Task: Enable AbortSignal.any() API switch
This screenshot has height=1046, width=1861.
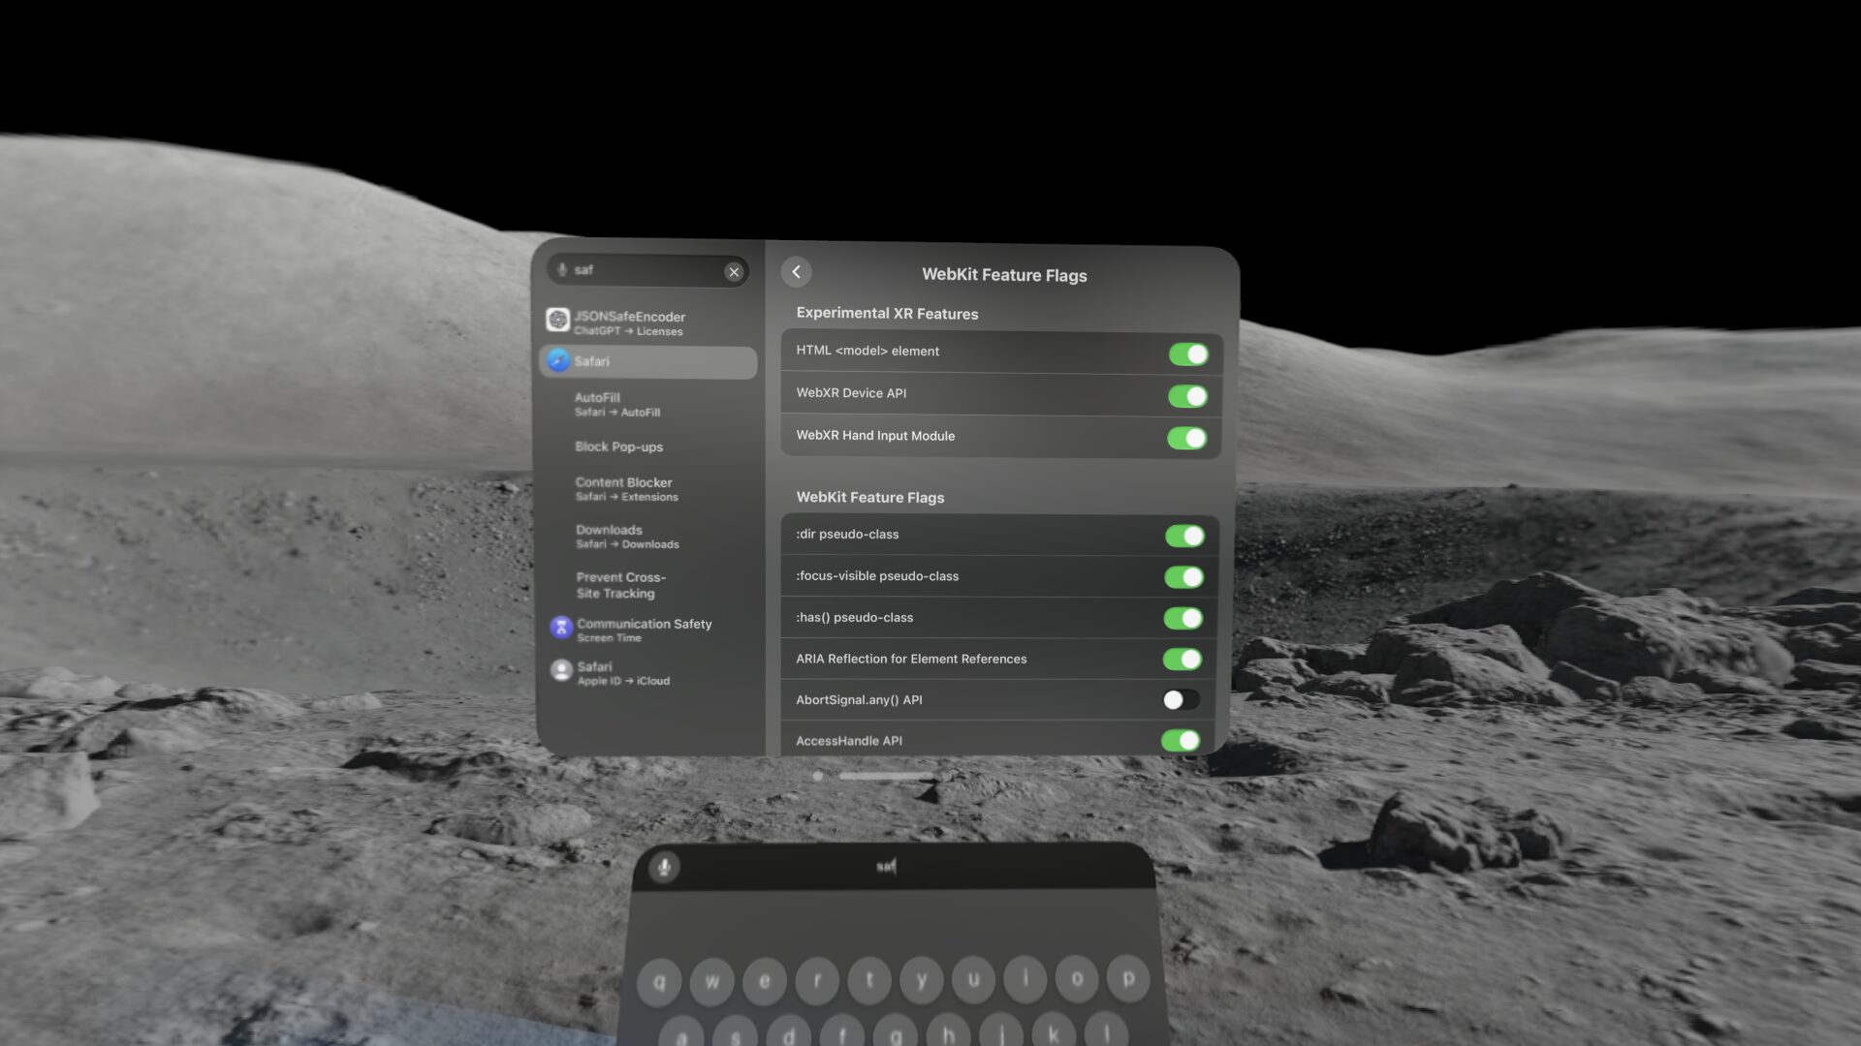Action: pyautogui.click(x=1181, y=699)
